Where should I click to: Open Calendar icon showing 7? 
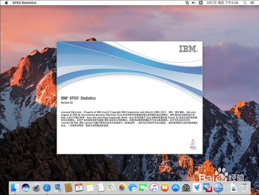(79, 188)
